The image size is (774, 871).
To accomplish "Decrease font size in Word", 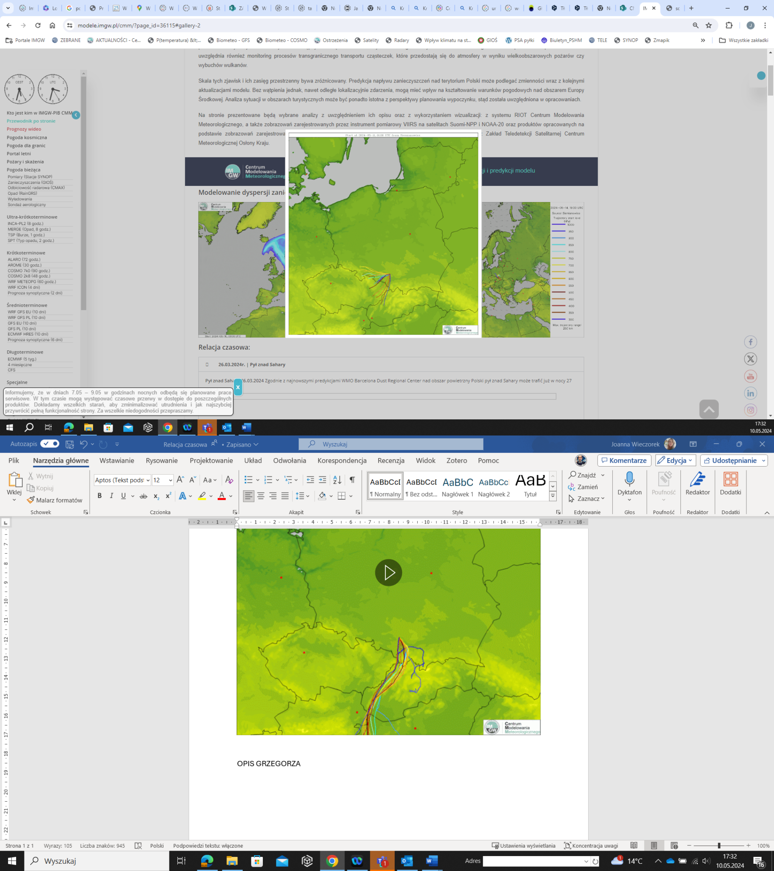I will click(192, 480).
